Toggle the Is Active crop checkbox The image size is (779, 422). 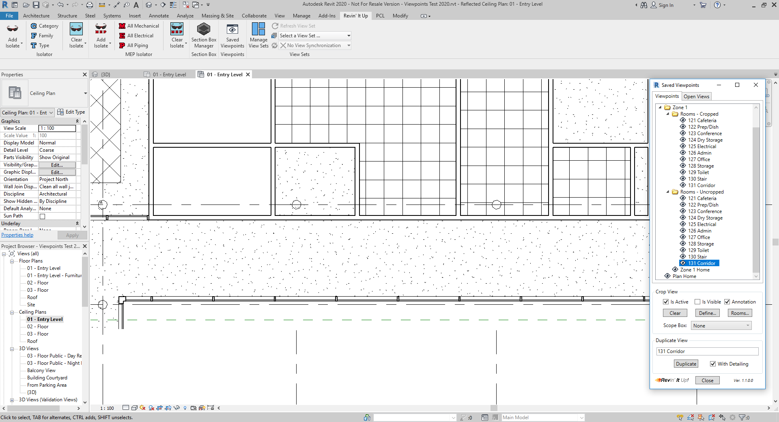pyautogui.click(x=666, y=302)
